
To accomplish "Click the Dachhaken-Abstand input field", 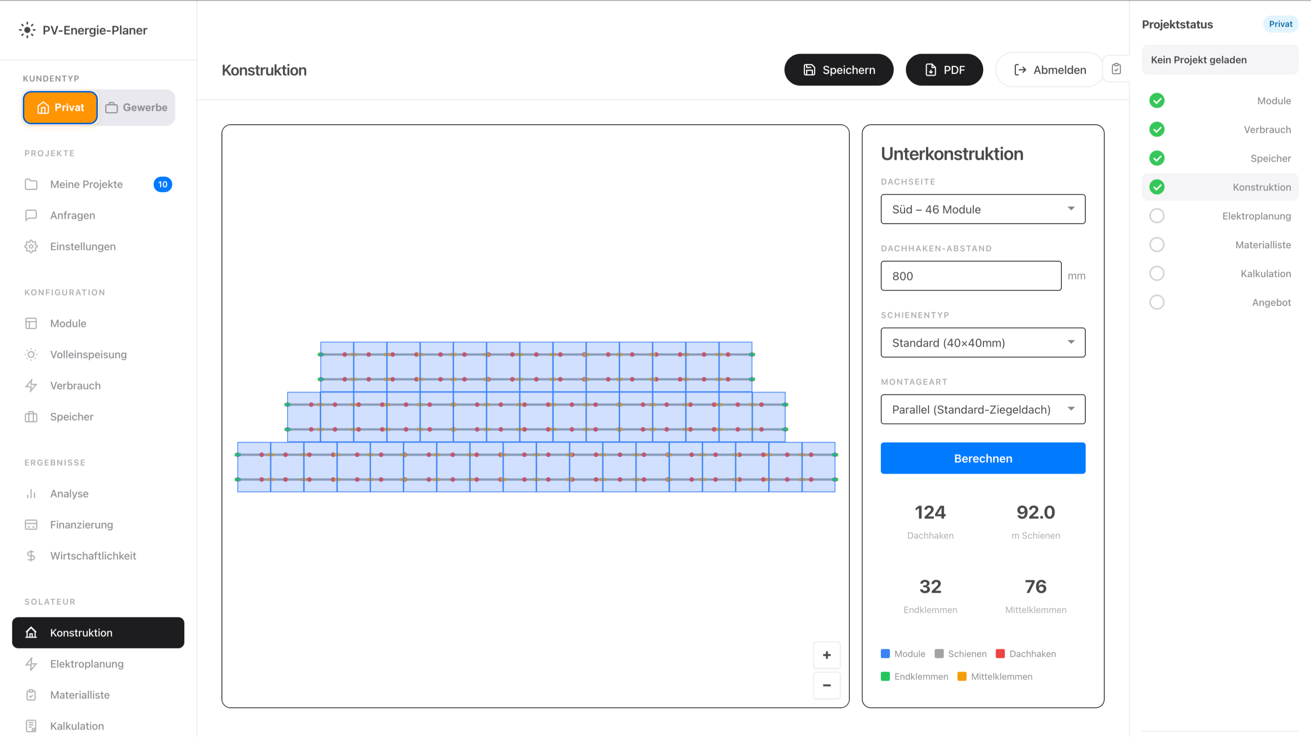I will pos(971,276).
